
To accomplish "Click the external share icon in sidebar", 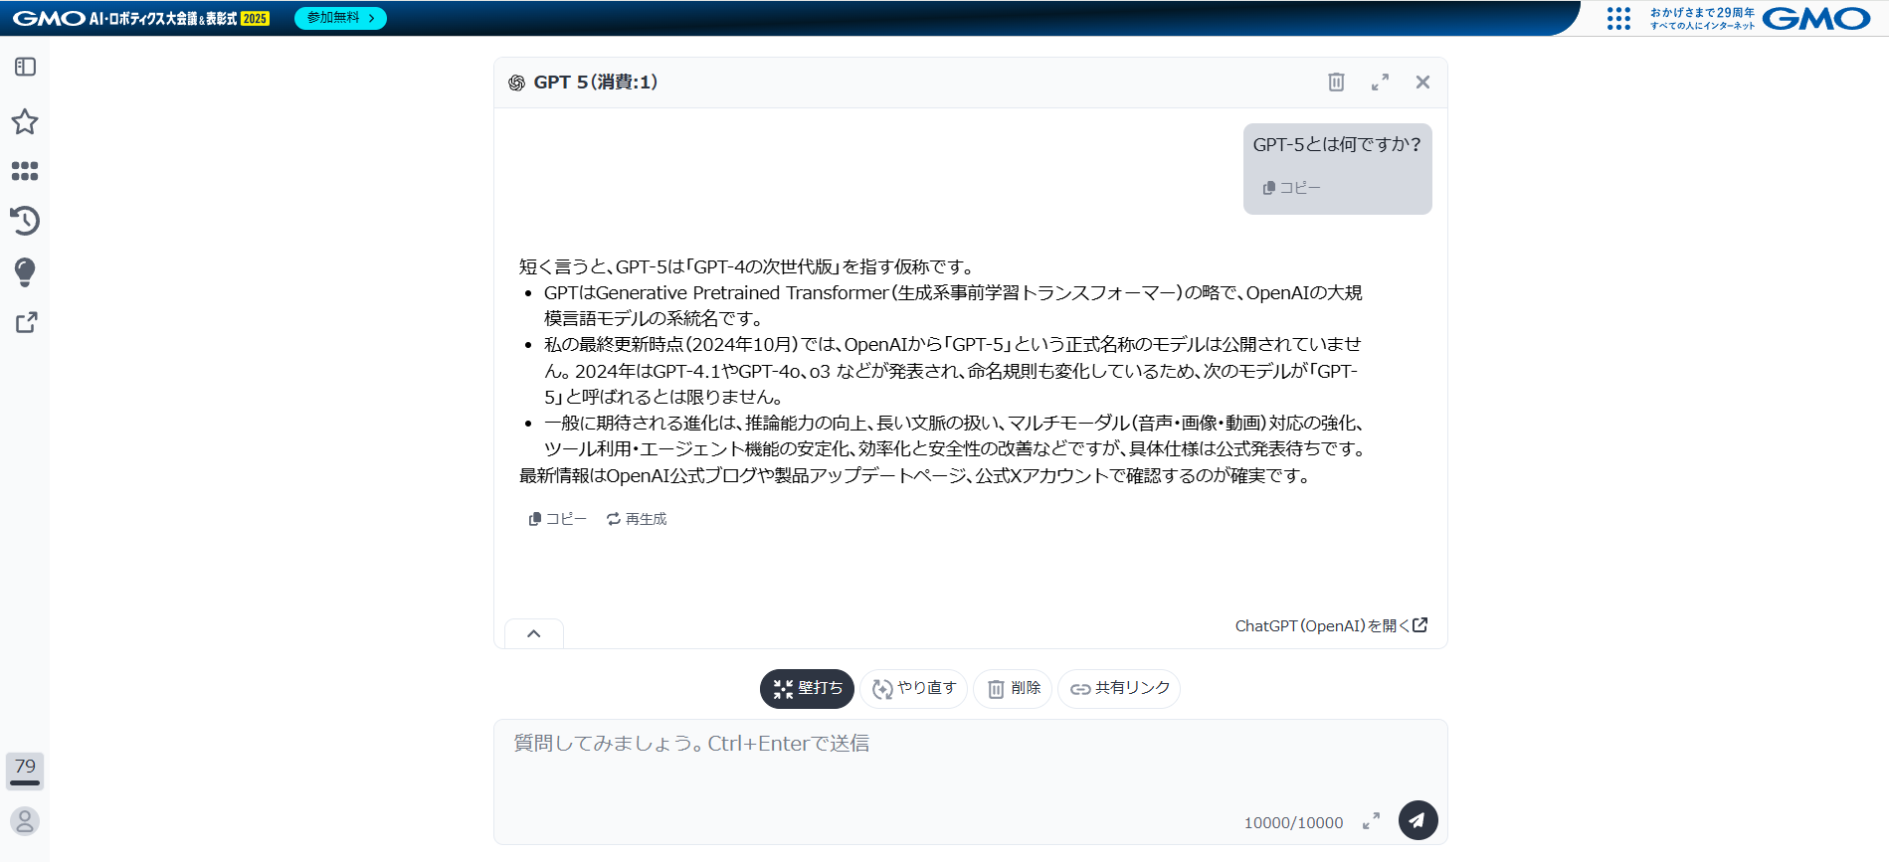I will [x=26, y=322].
